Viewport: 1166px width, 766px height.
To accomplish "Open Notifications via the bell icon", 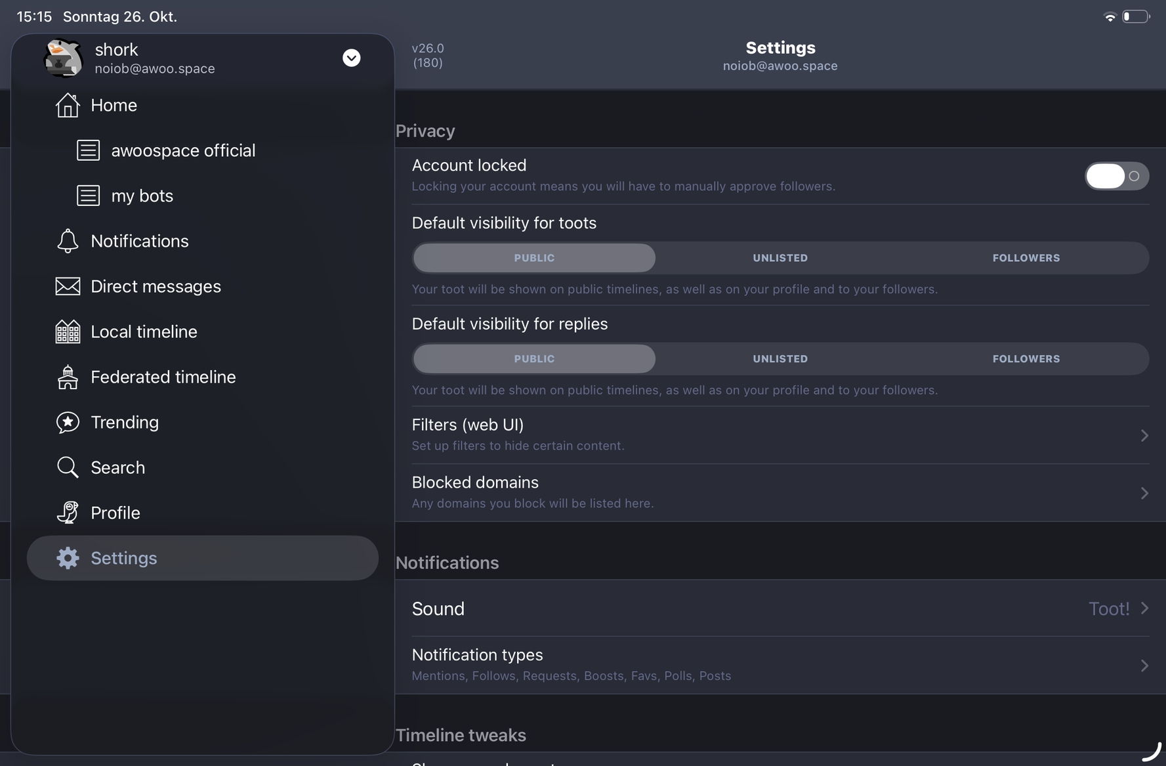I will 68,241.
